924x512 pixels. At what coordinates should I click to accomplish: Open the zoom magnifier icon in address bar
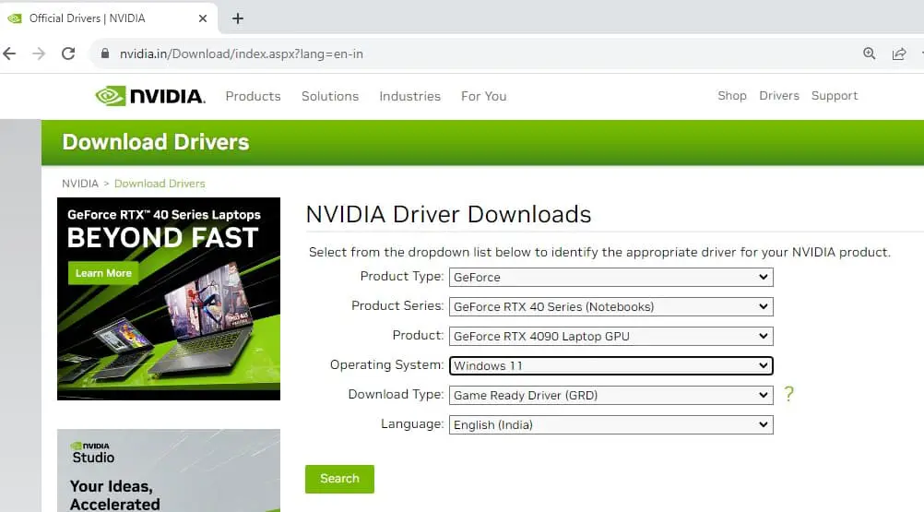tap(869, 54)
